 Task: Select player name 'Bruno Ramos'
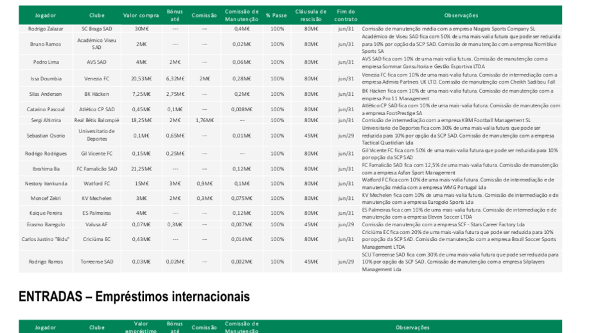click(46, 44)
